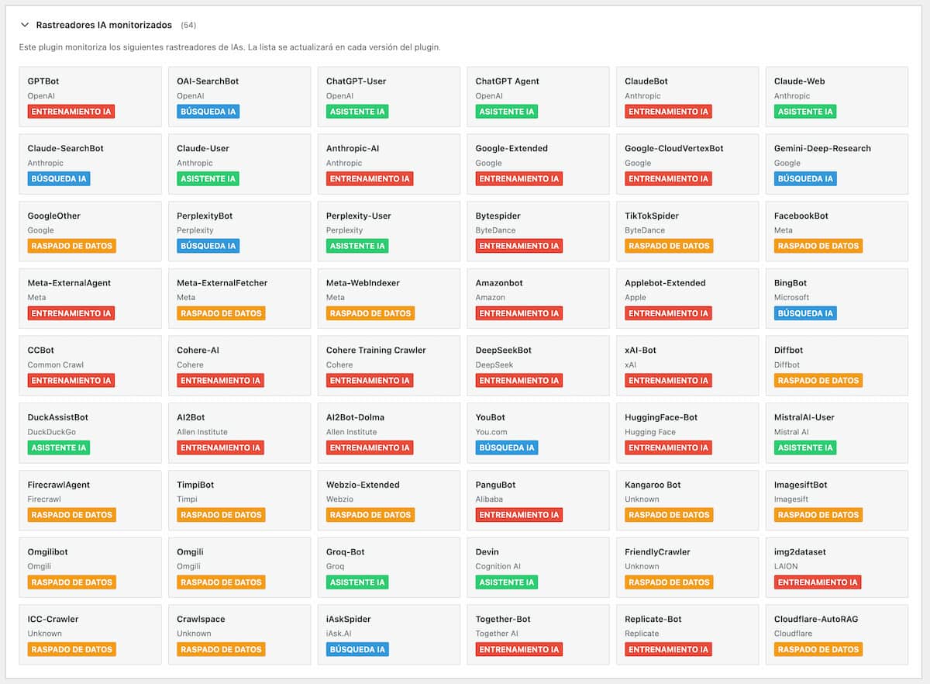This screenshot has height=684, width=930.
Task: Click the BÚSQUEDA IA badge under BingBot
Action: pyautogui.click(x=805, y=313)
